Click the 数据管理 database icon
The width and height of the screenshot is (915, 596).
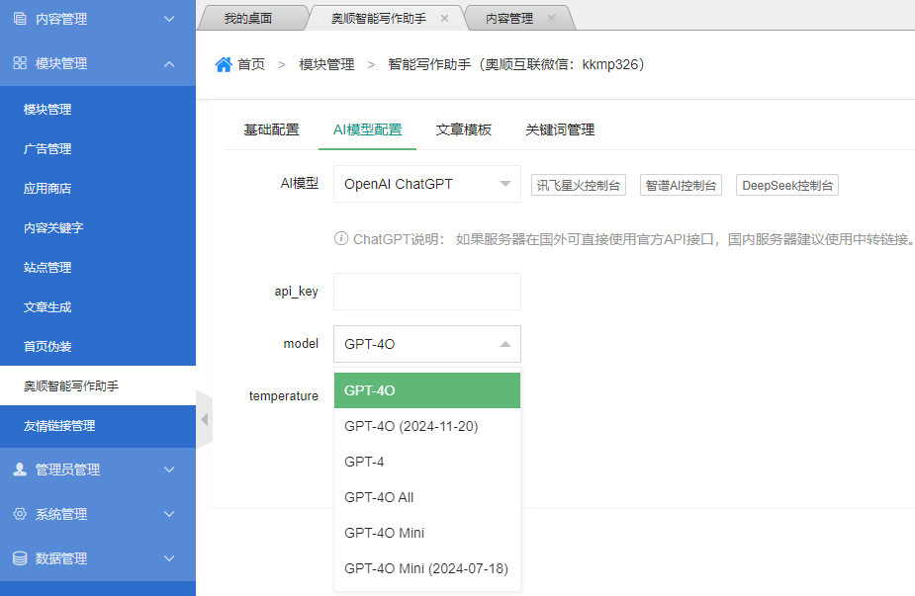click(20, 558)
